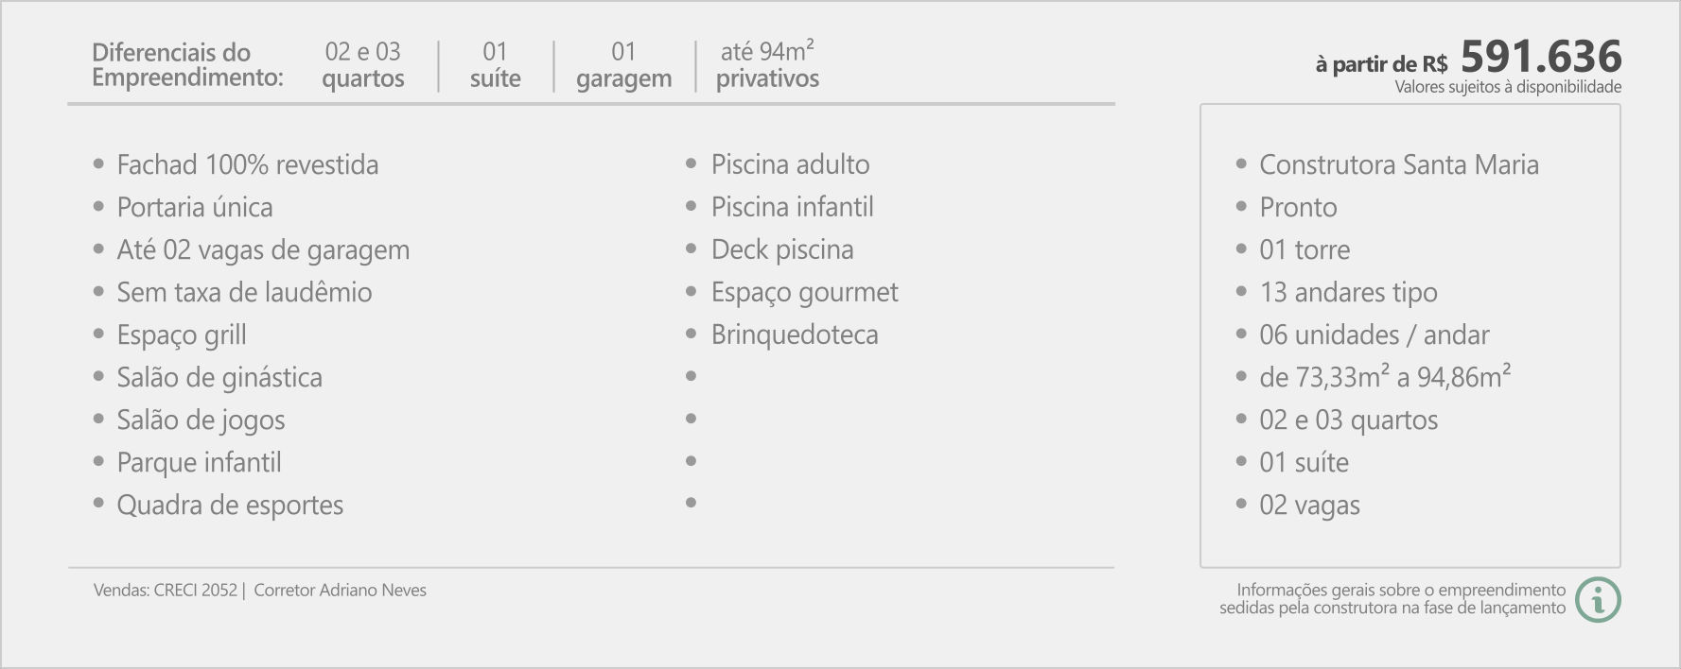
Task: Click the até 94m² privativos header
Action: (x=767, y=65)
